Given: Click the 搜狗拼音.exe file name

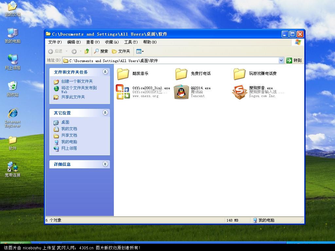Looking at the screenshot, I should [x=261, y=88].
